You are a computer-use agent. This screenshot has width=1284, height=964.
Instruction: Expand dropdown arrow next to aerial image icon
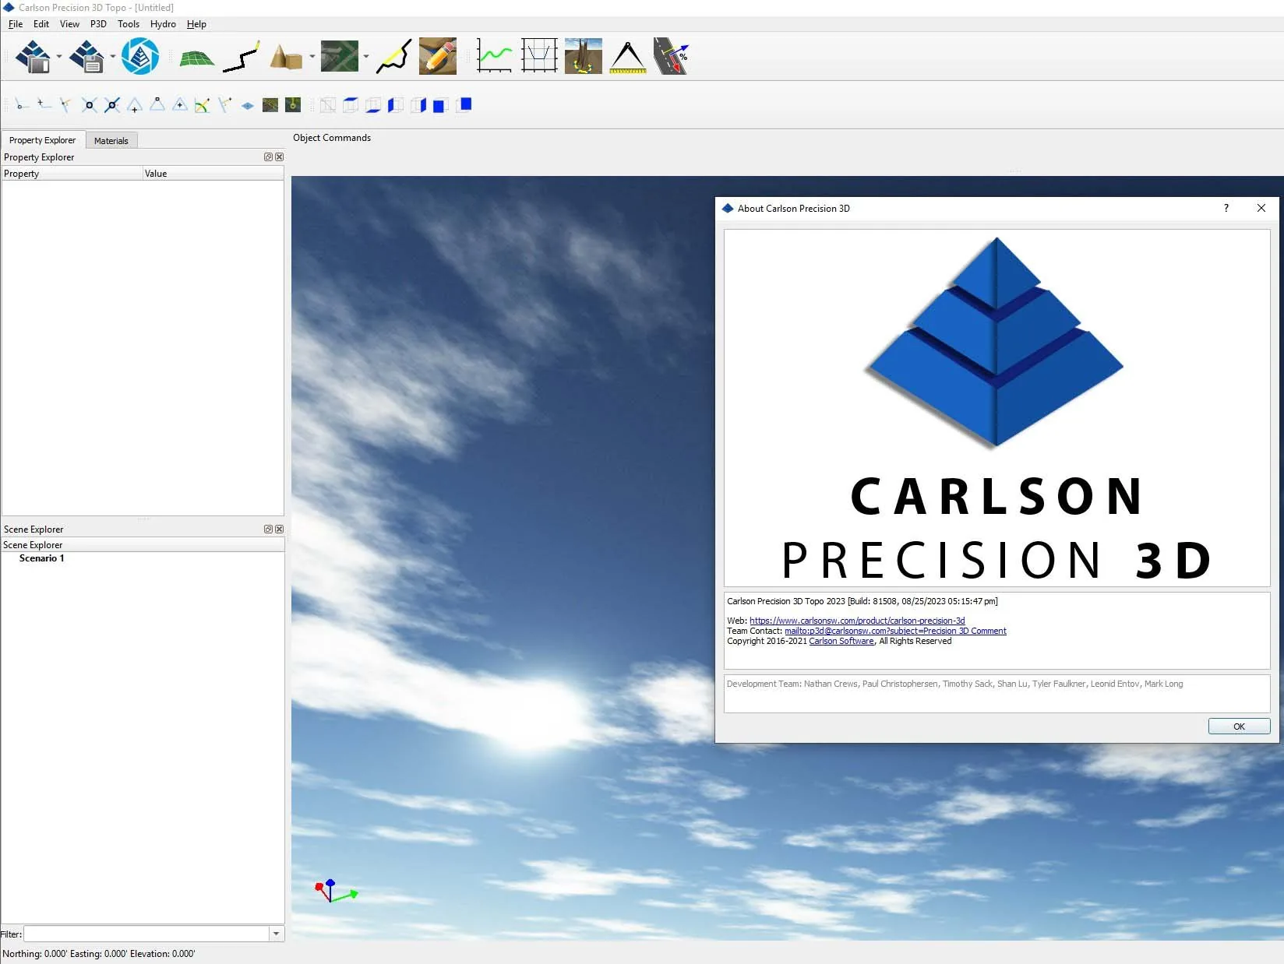366,56
